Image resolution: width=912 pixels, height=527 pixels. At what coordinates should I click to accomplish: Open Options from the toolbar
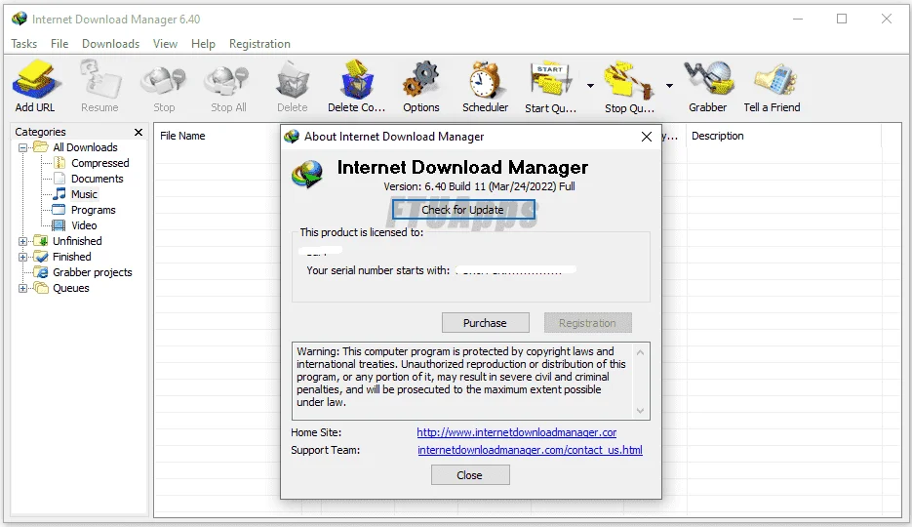point(420,79)
